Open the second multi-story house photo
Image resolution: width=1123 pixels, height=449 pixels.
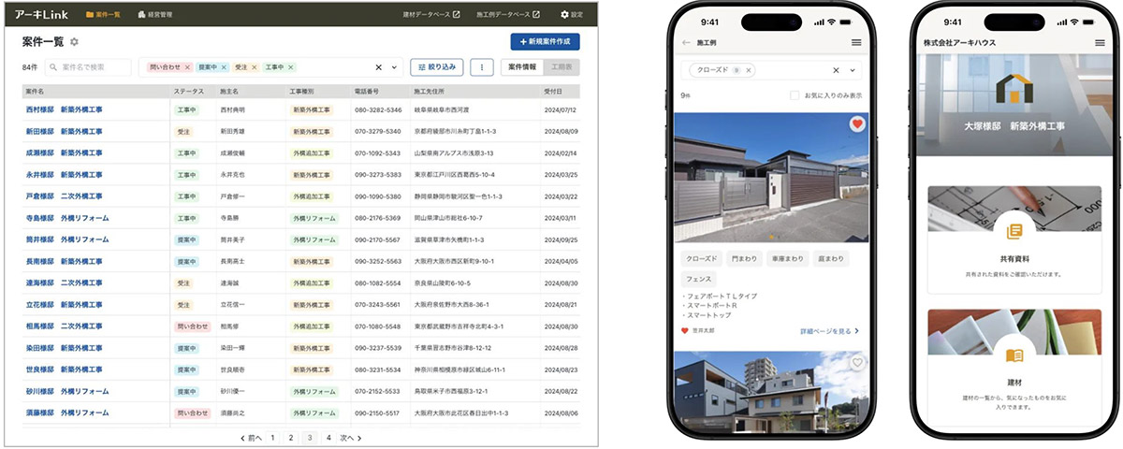[x=771, y=394]
